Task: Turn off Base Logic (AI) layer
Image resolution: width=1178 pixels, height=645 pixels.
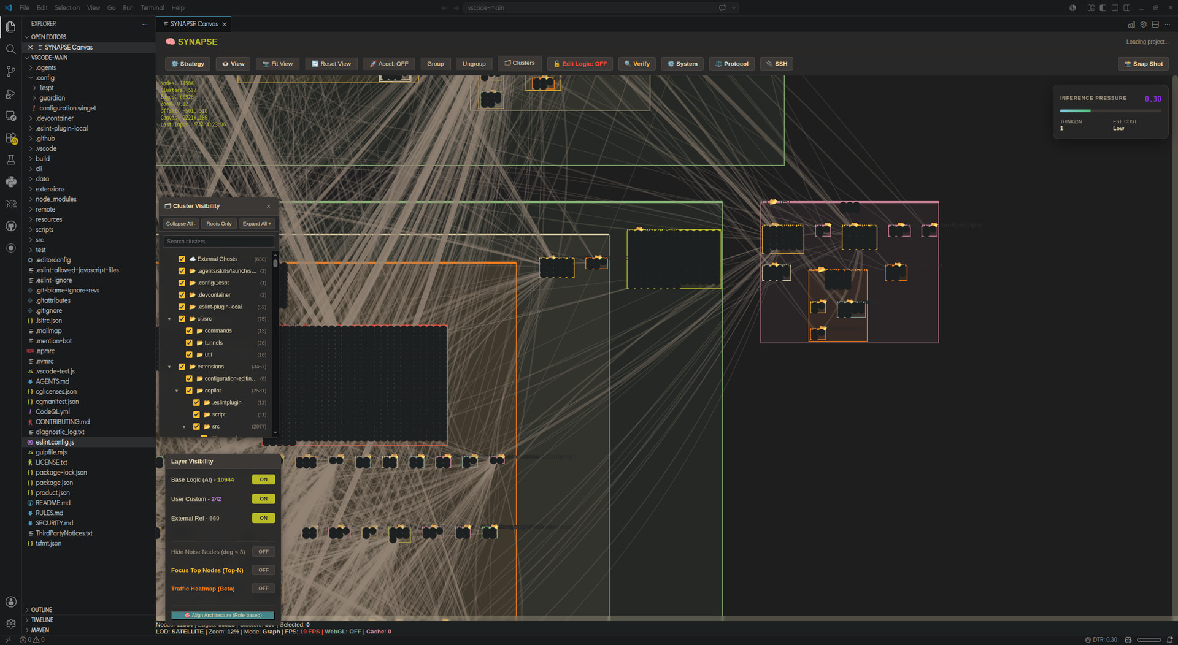Action: tap(263, 479)
